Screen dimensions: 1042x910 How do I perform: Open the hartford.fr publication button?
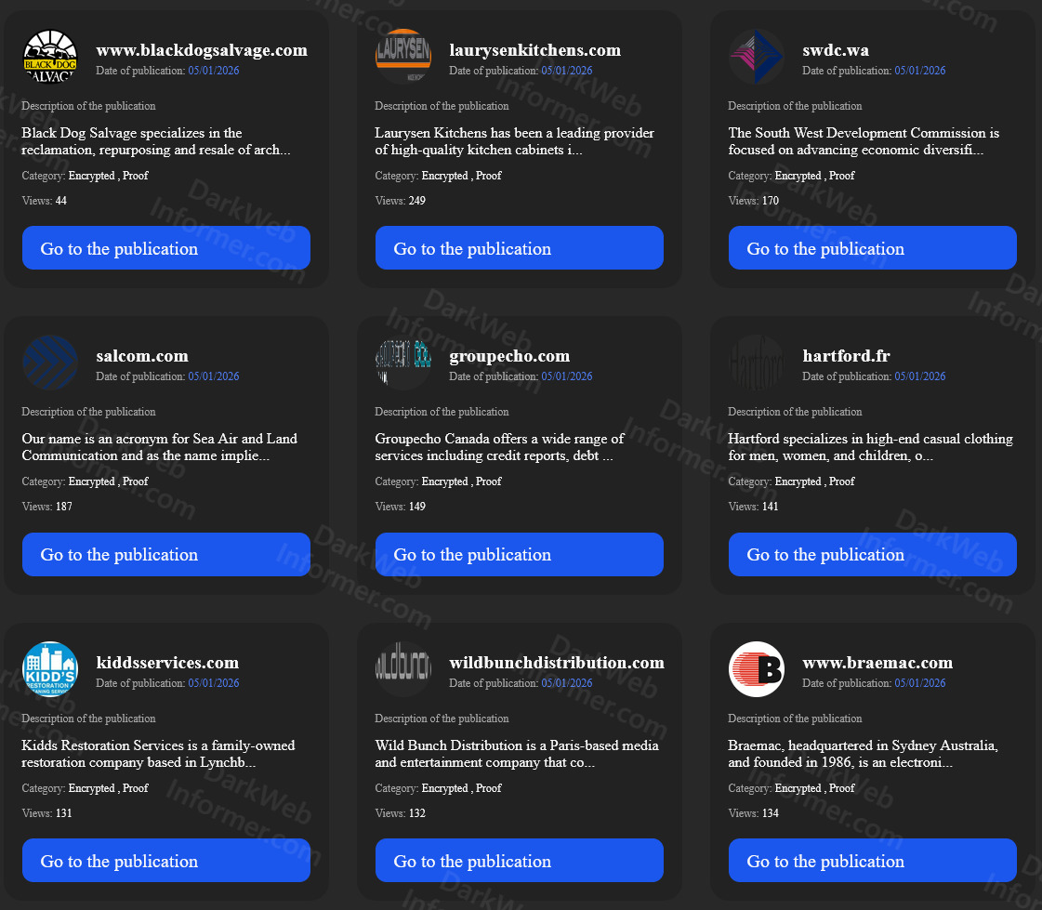pyautogui.click(x=872, y=554)
